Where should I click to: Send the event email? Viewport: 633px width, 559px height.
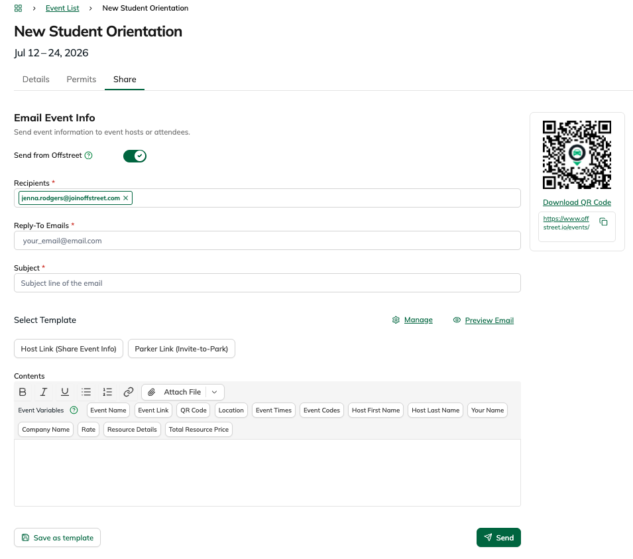(x=498, y=538)
